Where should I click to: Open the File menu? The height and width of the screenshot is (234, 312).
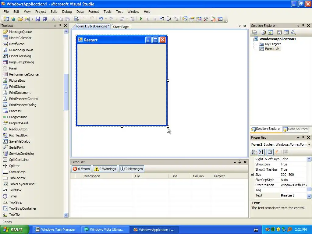click(x=6, y=12)
